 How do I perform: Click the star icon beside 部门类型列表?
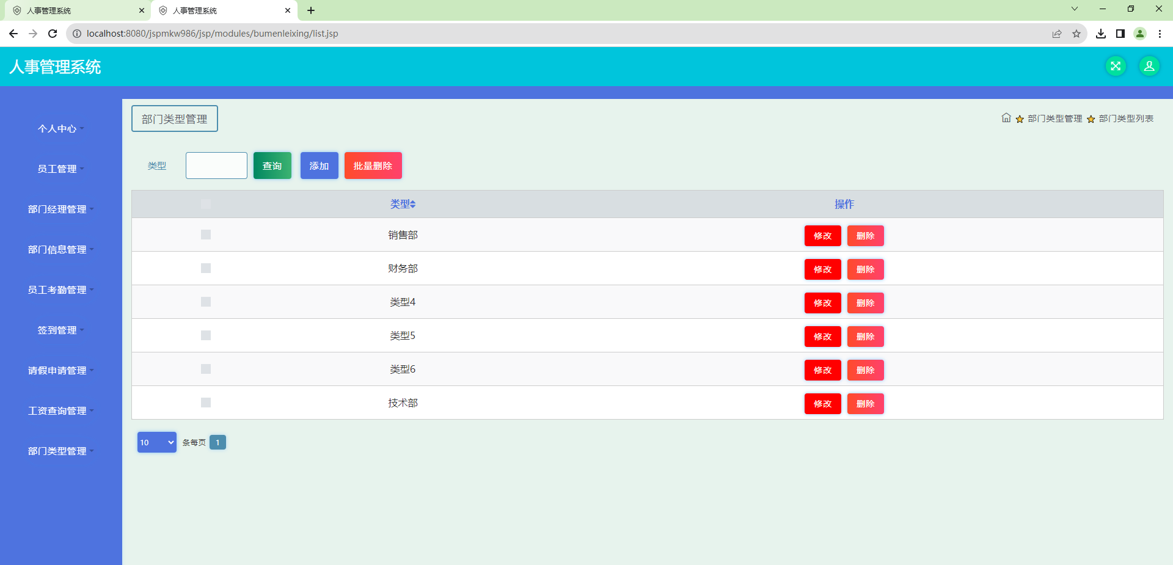click(1091, 119)
